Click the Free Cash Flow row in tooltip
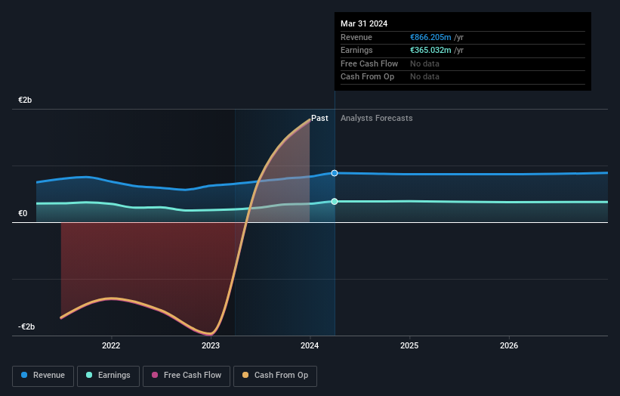 pyautogui.click(x=463, y=63)
